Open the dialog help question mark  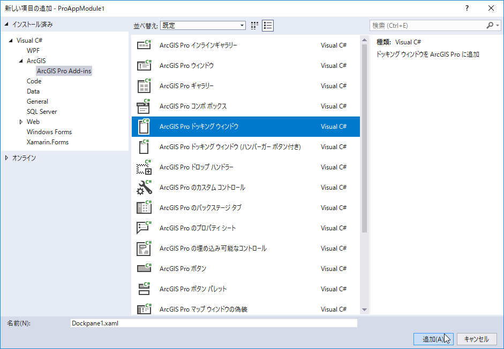point(467,9)
